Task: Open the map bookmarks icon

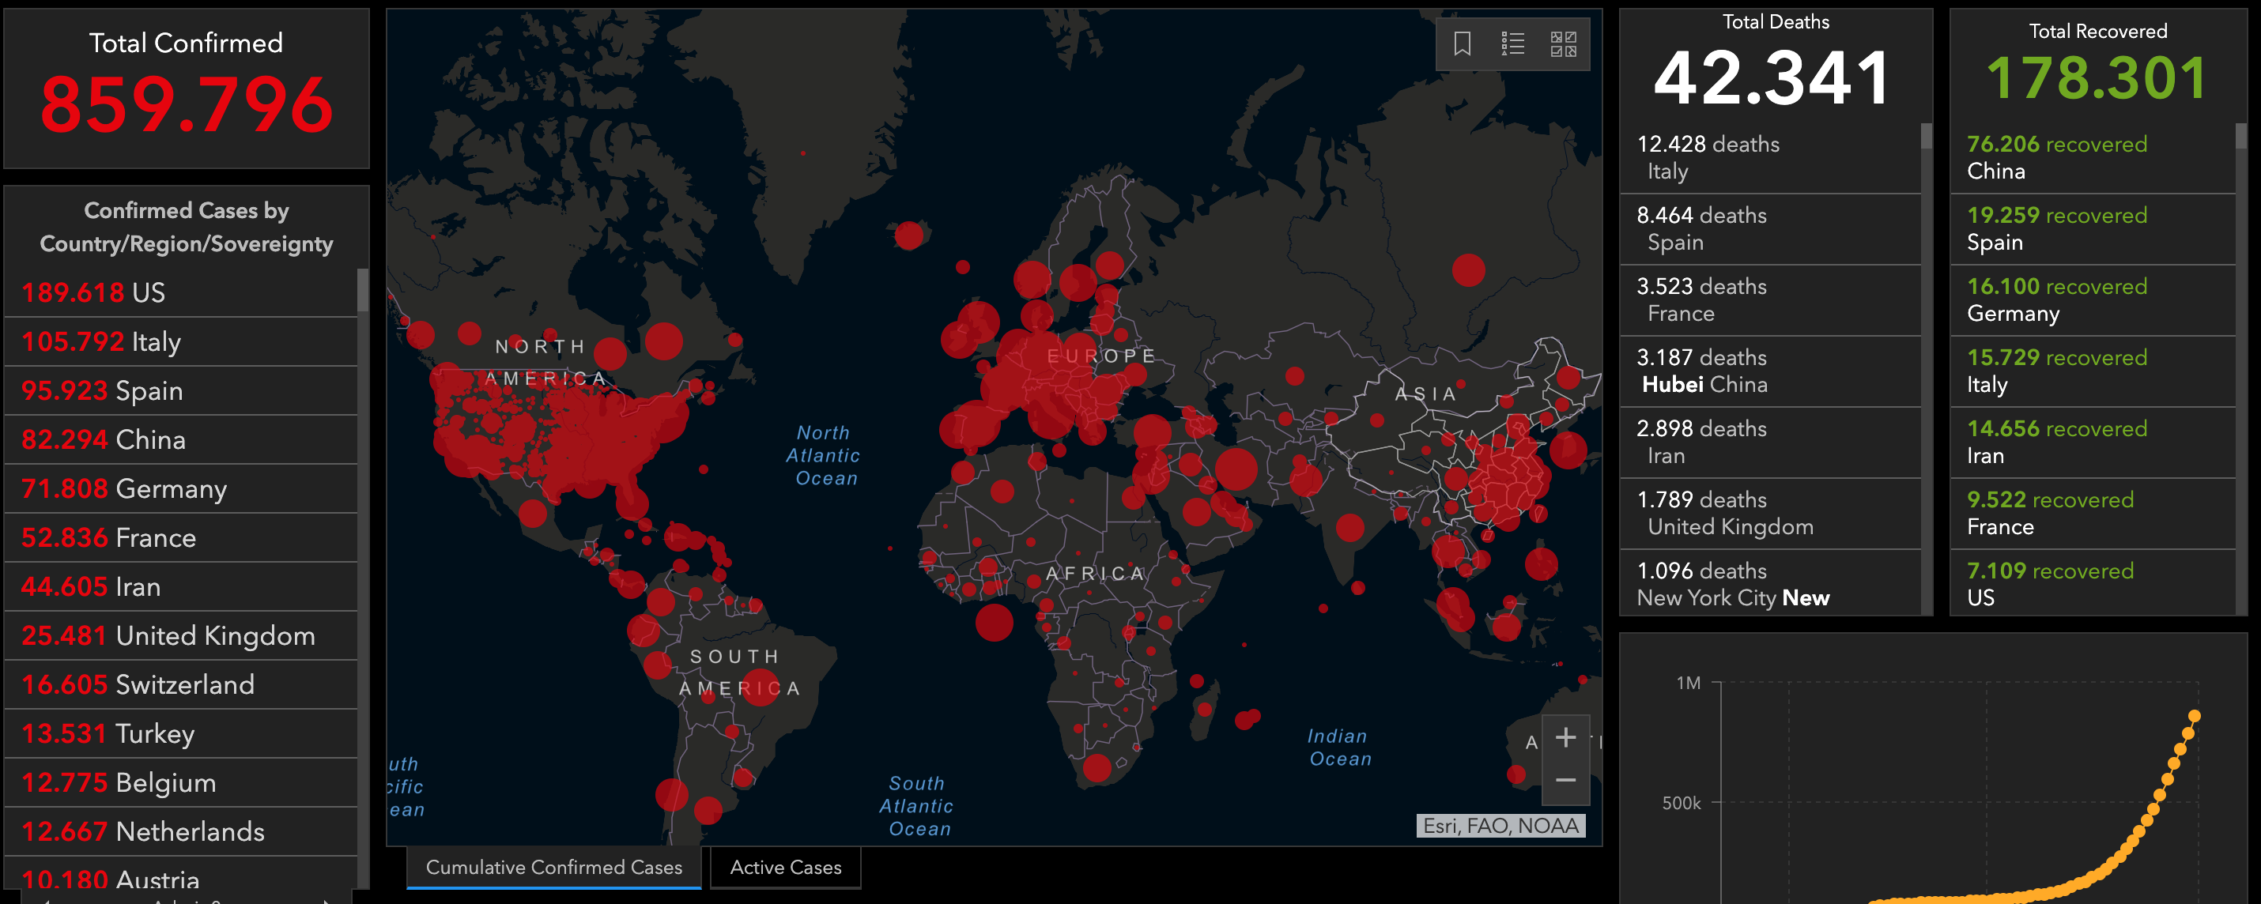Action: pyautogui.click(x=1462, y=44)
